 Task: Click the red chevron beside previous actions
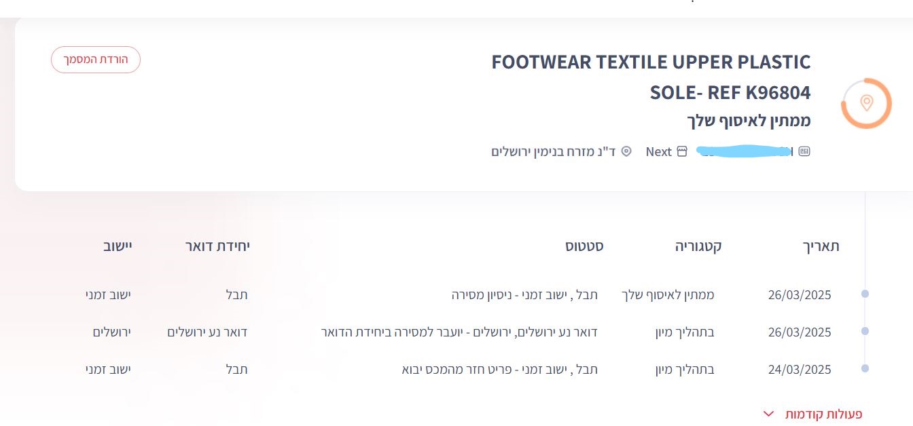[768, 414]
